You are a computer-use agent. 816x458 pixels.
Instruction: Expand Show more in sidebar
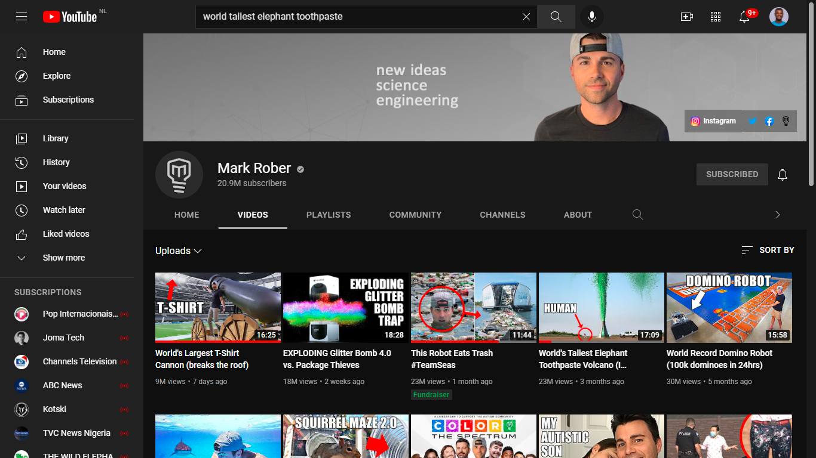(x=67, y=258)
